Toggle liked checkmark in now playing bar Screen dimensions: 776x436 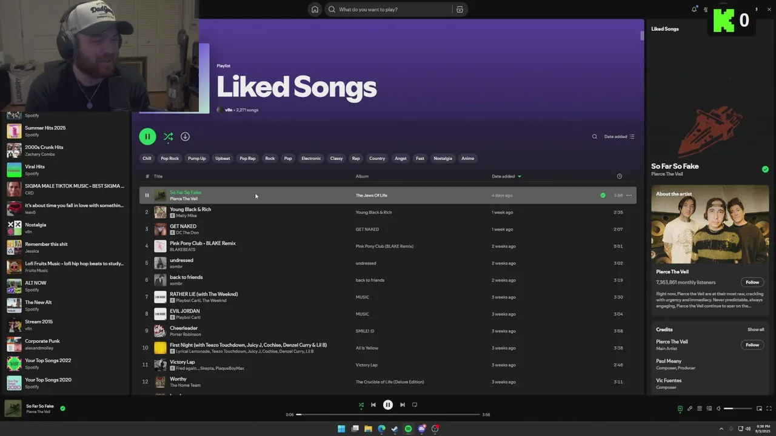click(x=62, y=408)
